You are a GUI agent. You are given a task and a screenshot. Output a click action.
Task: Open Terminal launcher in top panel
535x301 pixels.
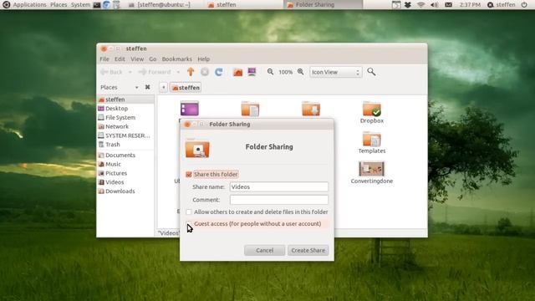pos(97,5)
